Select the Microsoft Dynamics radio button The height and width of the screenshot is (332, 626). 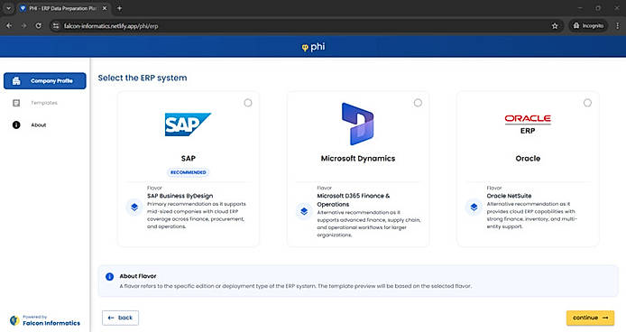click(418, 103)
